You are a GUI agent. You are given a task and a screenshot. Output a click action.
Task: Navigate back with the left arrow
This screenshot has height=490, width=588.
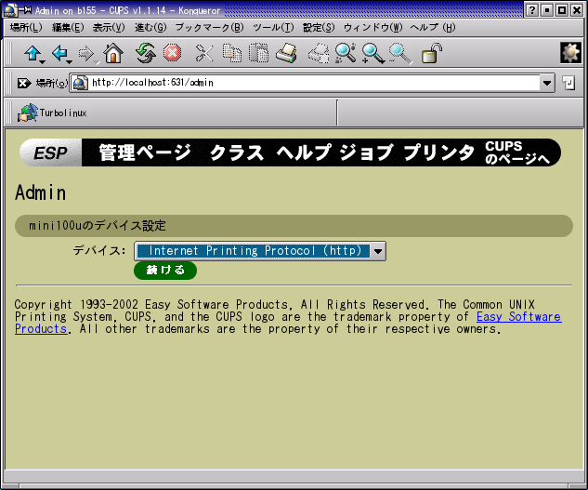tap(59, 53)
